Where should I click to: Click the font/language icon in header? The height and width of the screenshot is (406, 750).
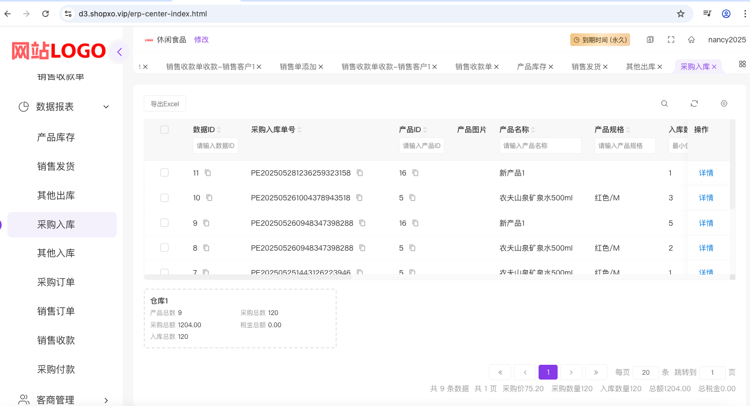pyautogui.click(x=650, y=40)
